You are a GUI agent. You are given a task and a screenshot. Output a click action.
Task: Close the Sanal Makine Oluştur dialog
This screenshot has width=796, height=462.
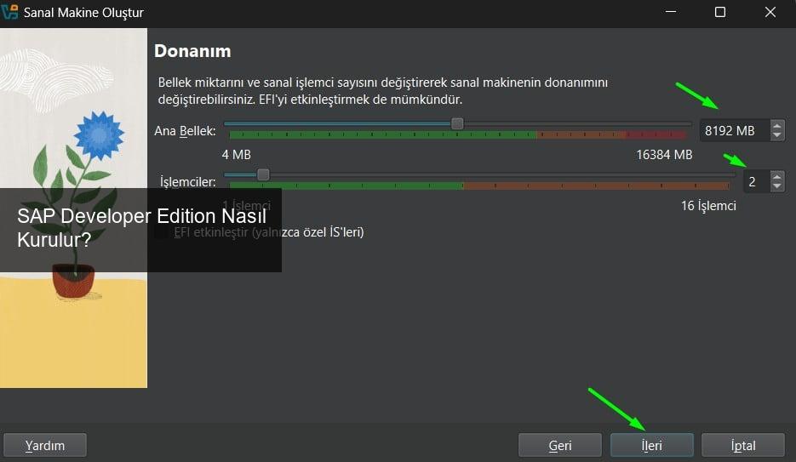pyautogui.click(x=770, y=13)
